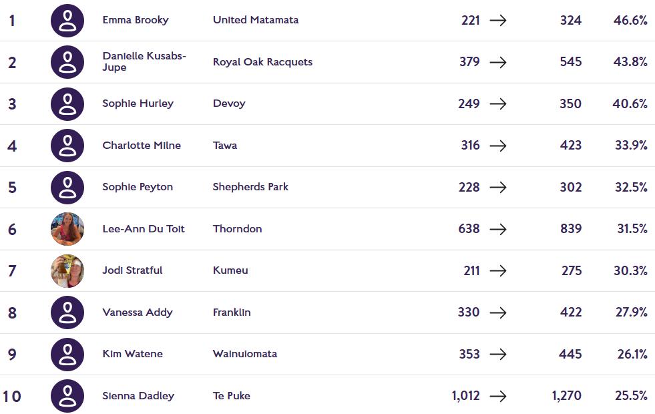Click Sienna Dadley's avatar icon

pos(67,396)
